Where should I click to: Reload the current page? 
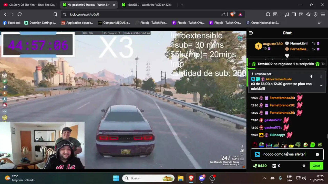click(19, 15)
